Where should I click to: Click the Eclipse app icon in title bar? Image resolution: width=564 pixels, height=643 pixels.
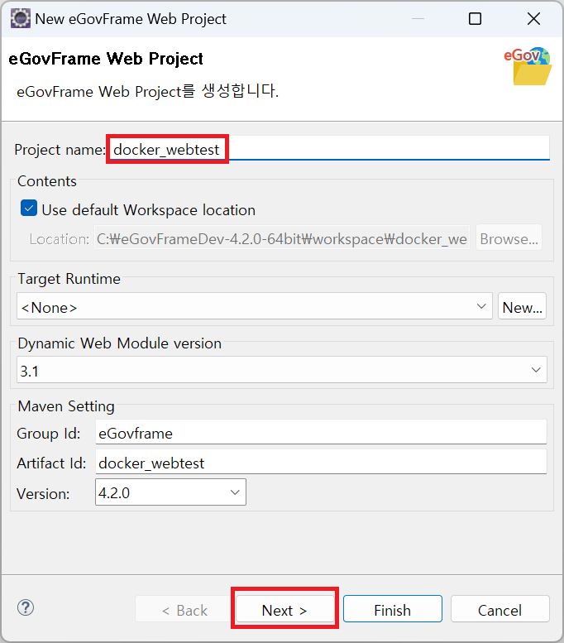point(20,18)
